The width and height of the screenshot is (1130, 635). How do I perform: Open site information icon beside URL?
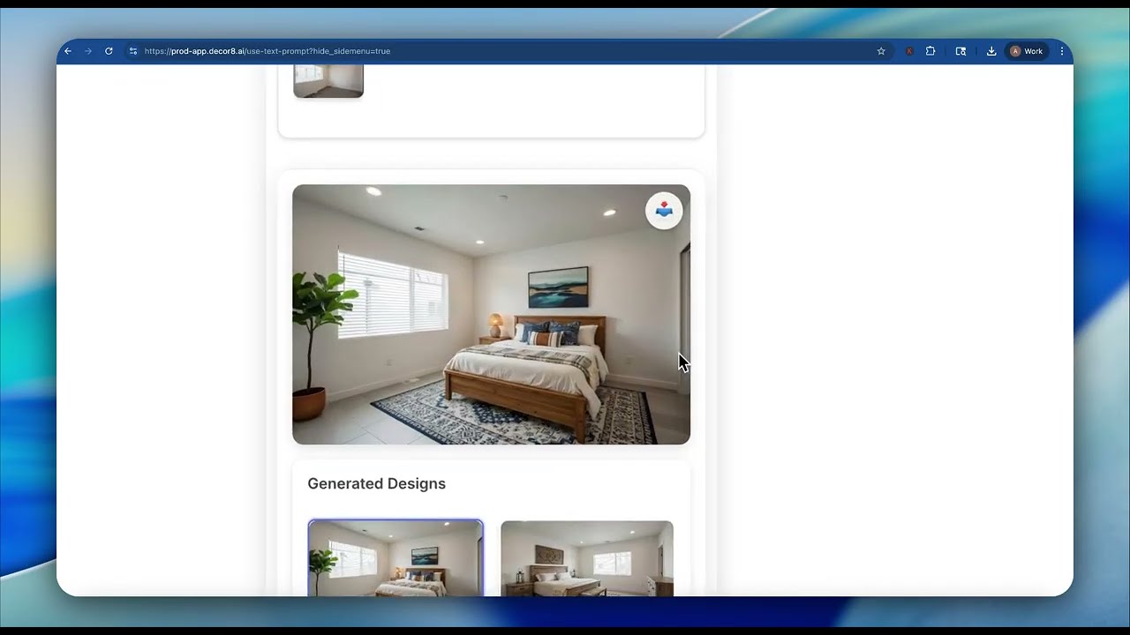pos(133,51)
